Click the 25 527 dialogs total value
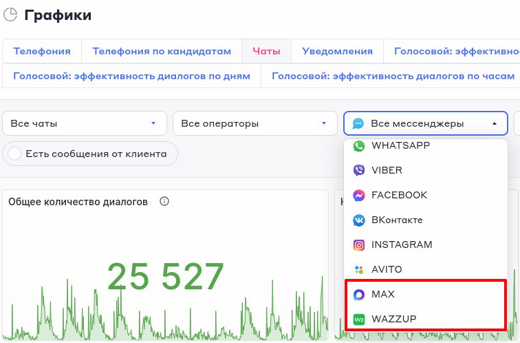The width and height of the screenshot is (520, 343). point(166,276)
